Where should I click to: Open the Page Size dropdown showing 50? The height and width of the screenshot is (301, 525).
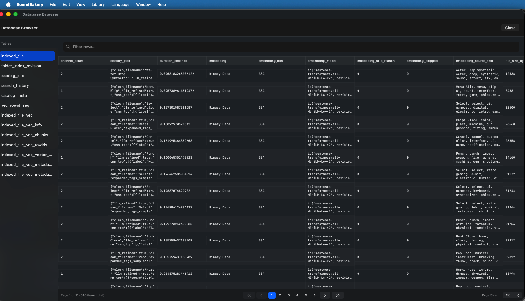click(x=512, y=295)
